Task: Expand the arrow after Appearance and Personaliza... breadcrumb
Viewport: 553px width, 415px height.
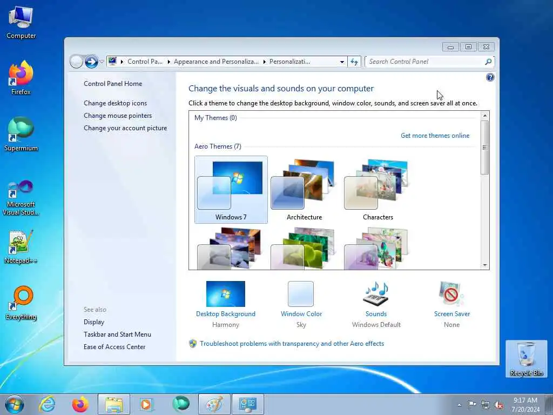Action: pyautogui.click(x=265, y=62)
